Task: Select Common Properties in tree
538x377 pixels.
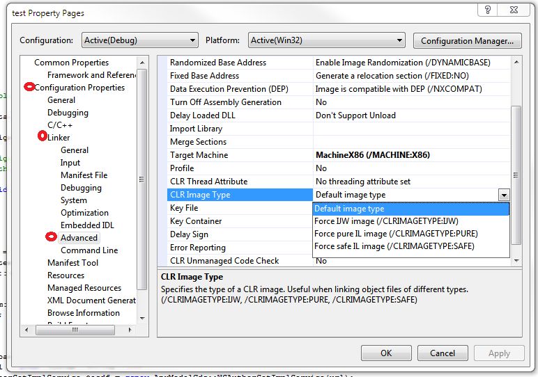Action: click(71, 63)
